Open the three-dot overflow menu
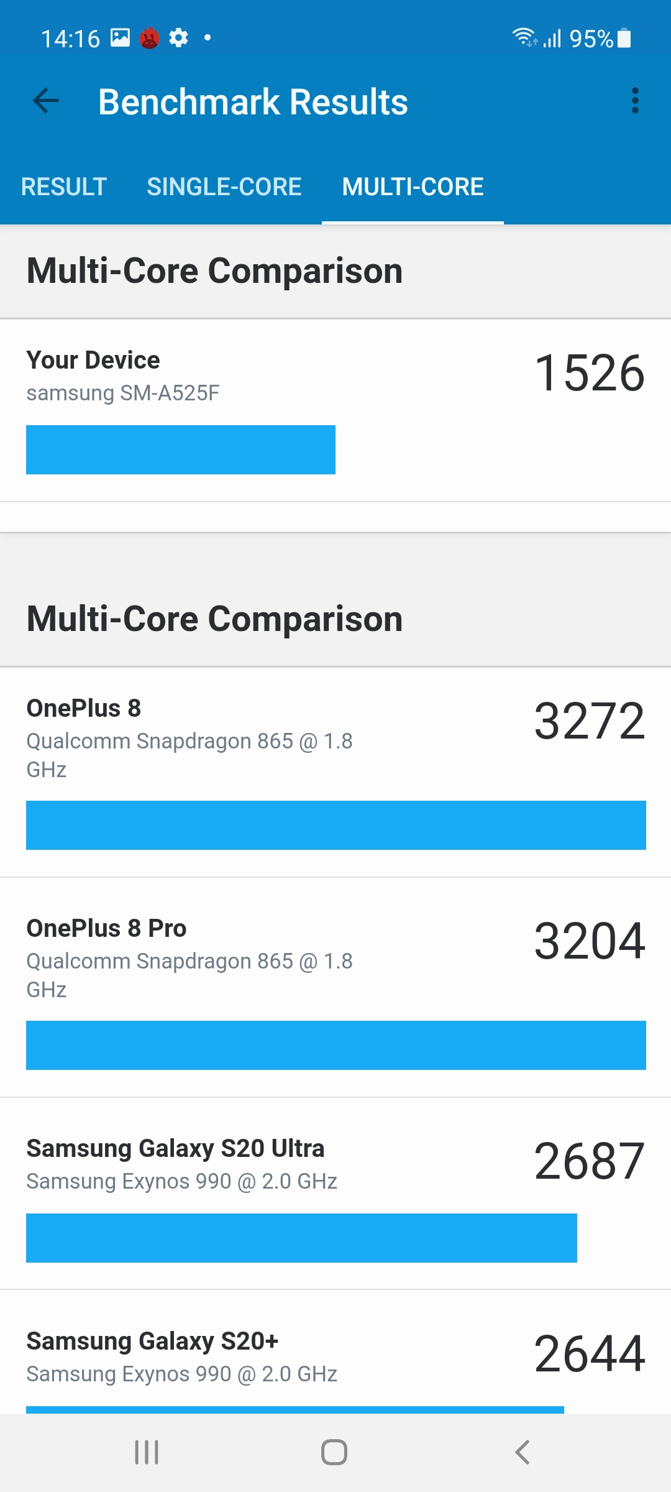This screenshot has width=671, height=1492. click(x=634, y=101)
